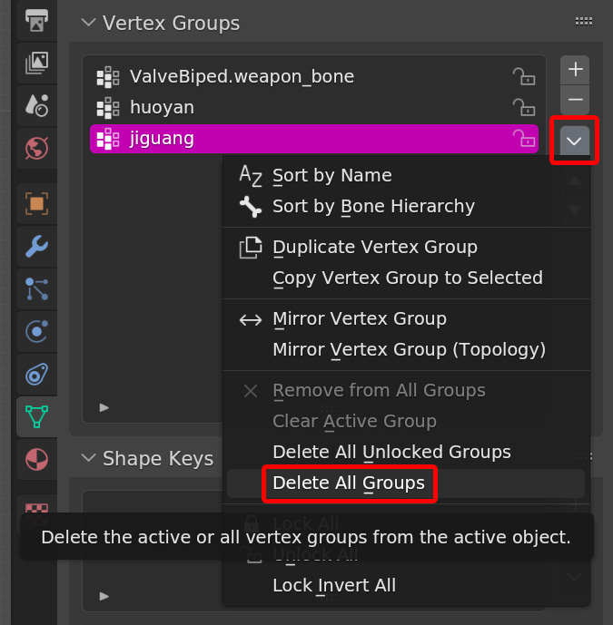Screen dimensions: 613x625
Task: Toggle the jiguang vertex group lock
Action: 523,139
